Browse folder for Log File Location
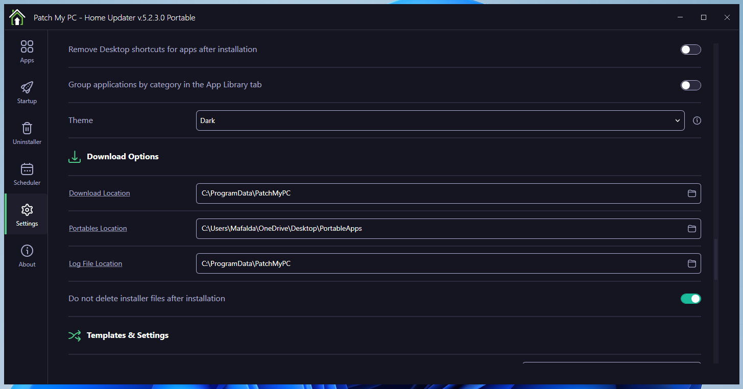 coord(692,264)
